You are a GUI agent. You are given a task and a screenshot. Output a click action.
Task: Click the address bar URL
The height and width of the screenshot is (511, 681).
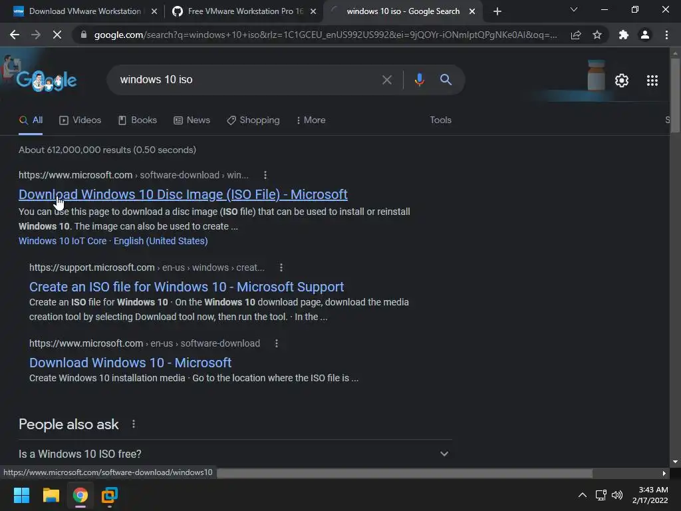pyautogui.click(x=326, y=35)
